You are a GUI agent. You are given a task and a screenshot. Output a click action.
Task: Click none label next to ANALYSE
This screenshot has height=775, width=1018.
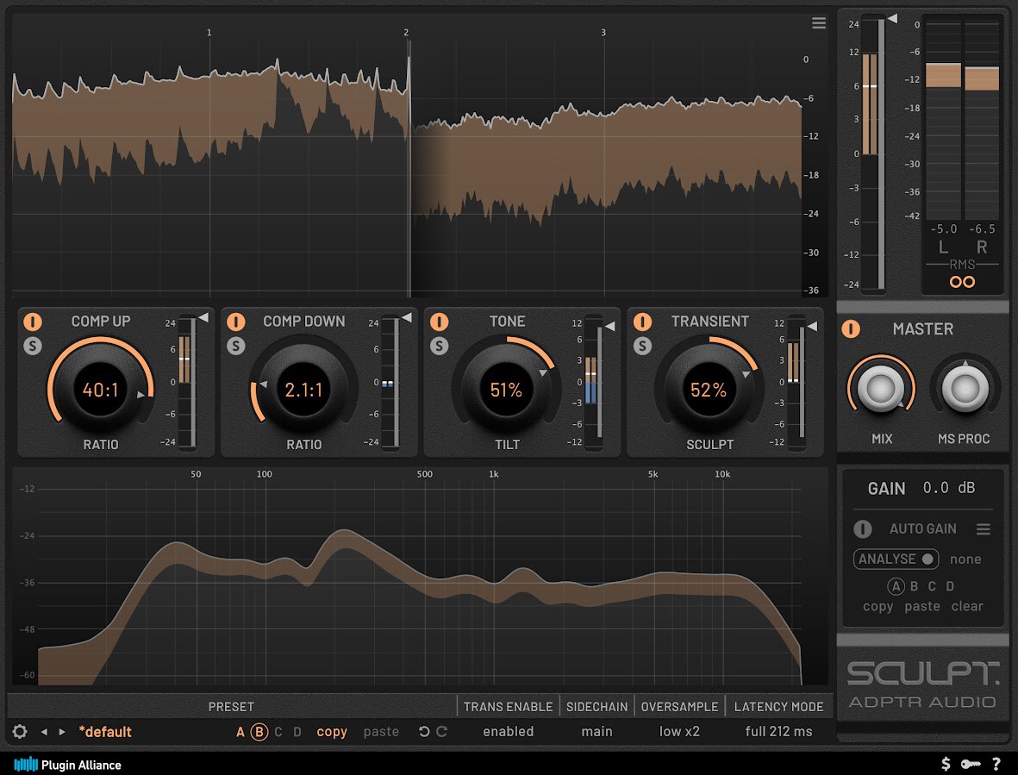click(965, 559)
